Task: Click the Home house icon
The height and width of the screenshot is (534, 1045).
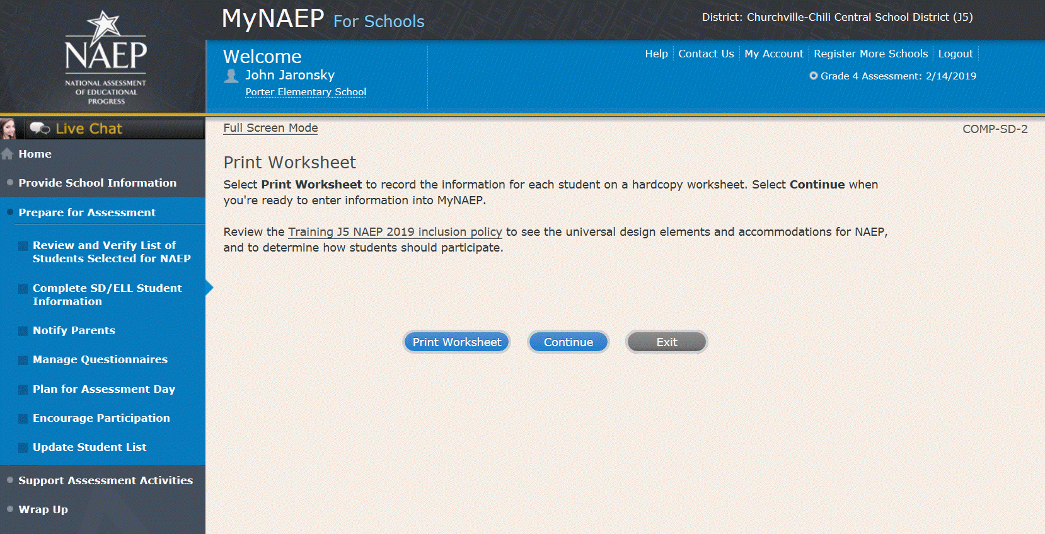Action: (x=8, y=154)
